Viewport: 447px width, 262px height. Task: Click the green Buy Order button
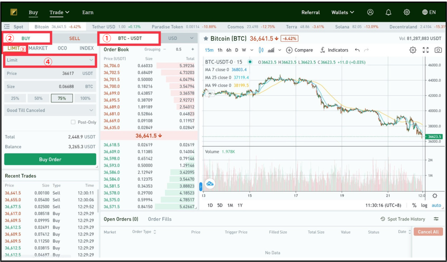pos(50,160)
